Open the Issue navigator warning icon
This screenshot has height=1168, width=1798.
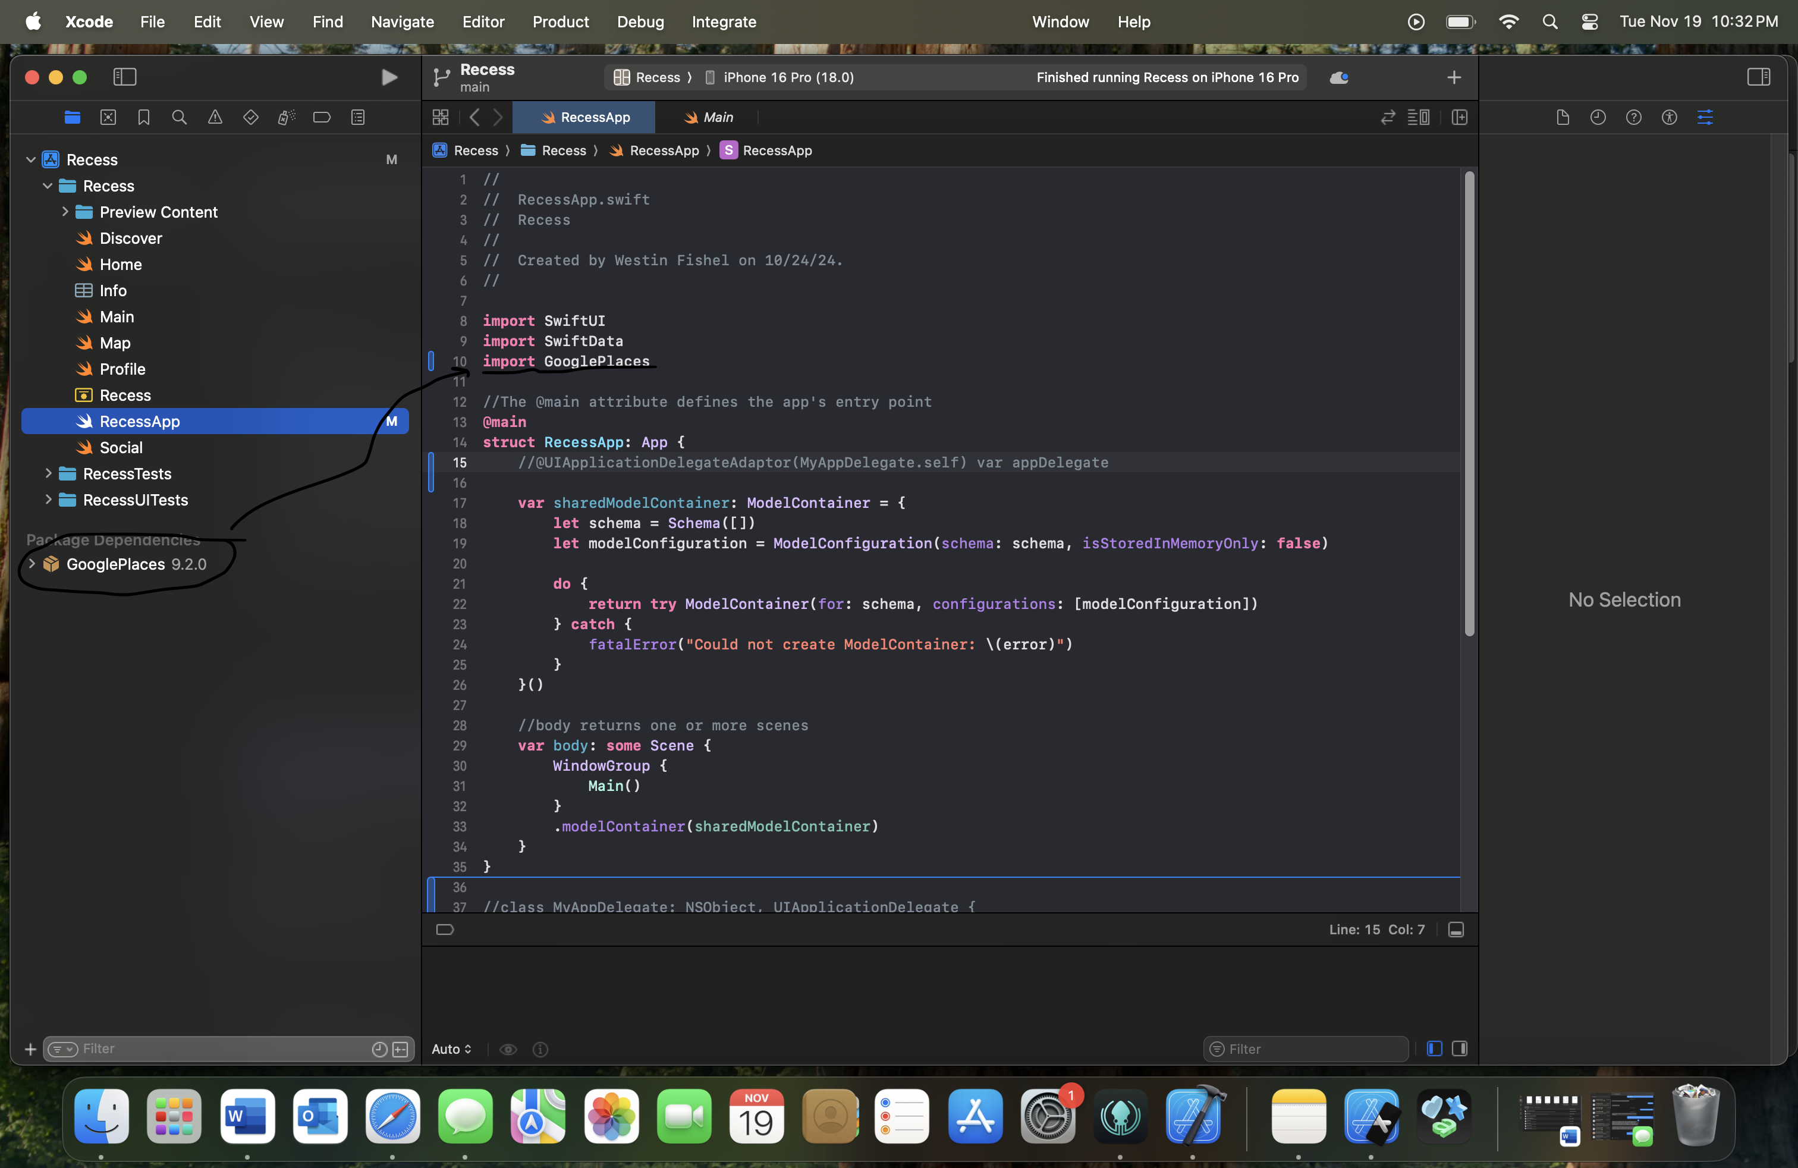(x=215, y=117)
